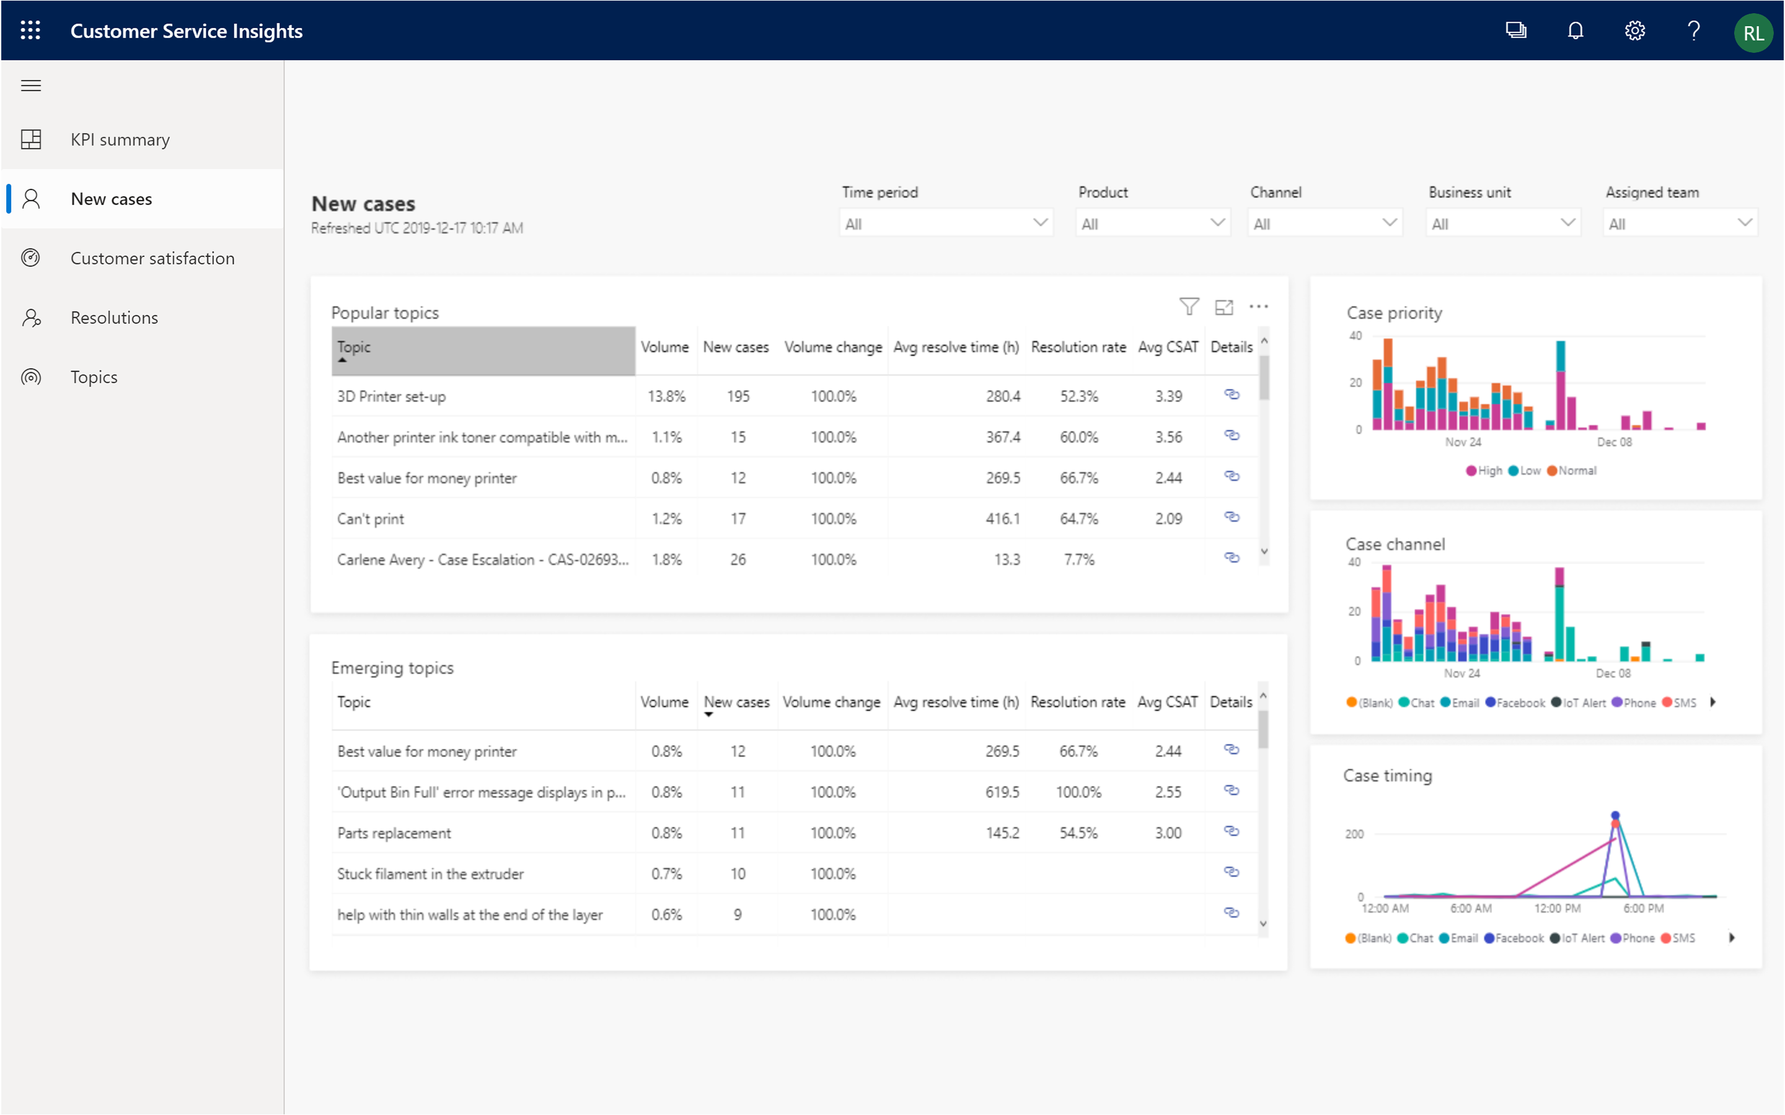
Task: Open the Time period dropdown
Action: click(x=946, y=223)
